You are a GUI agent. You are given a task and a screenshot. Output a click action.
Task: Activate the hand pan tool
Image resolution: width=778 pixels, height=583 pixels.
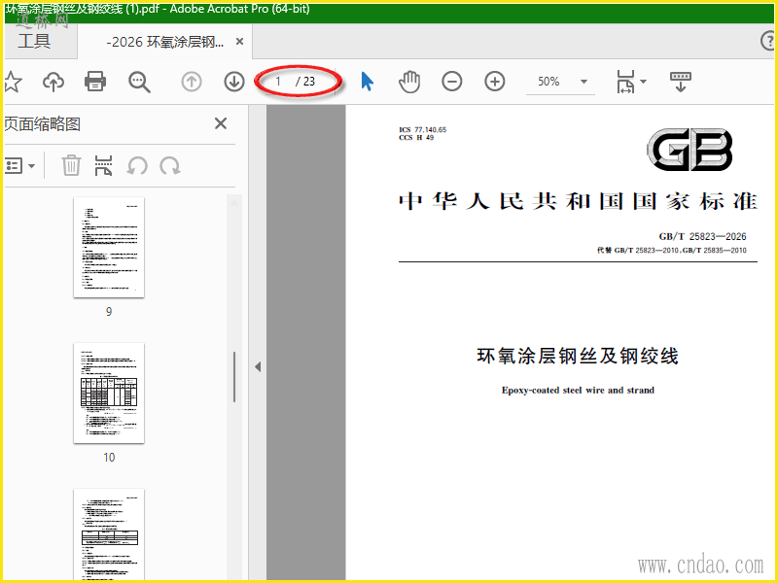tap(409, 82)
